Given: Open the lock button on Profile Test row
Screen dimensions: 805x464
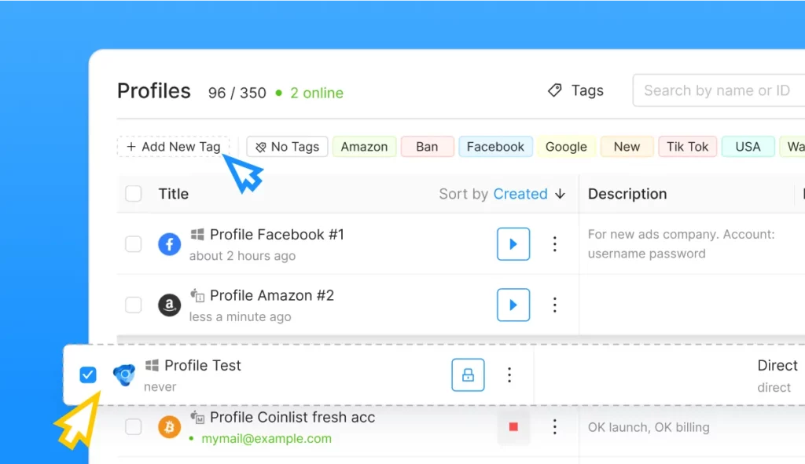Looking at the screenshot, I should tap(467, 374).
